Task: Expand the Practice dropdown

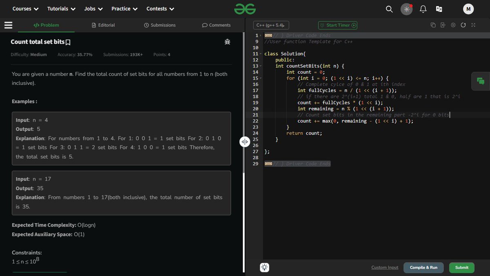Action: tap(125, 9)
